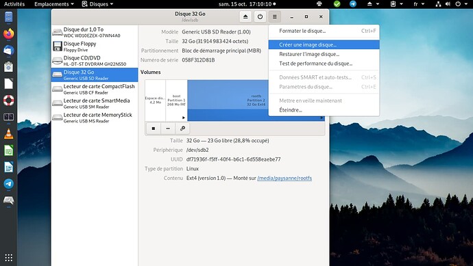This screenshot has width=473, height=266.
Task: Open clock and calendar in top panel
Action: pyautogui.click(x=247, y=4)
